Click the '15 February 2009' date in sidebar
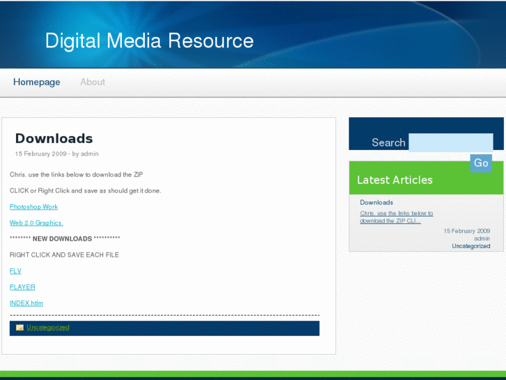The image size is (506, 380). tap(466, 231)
